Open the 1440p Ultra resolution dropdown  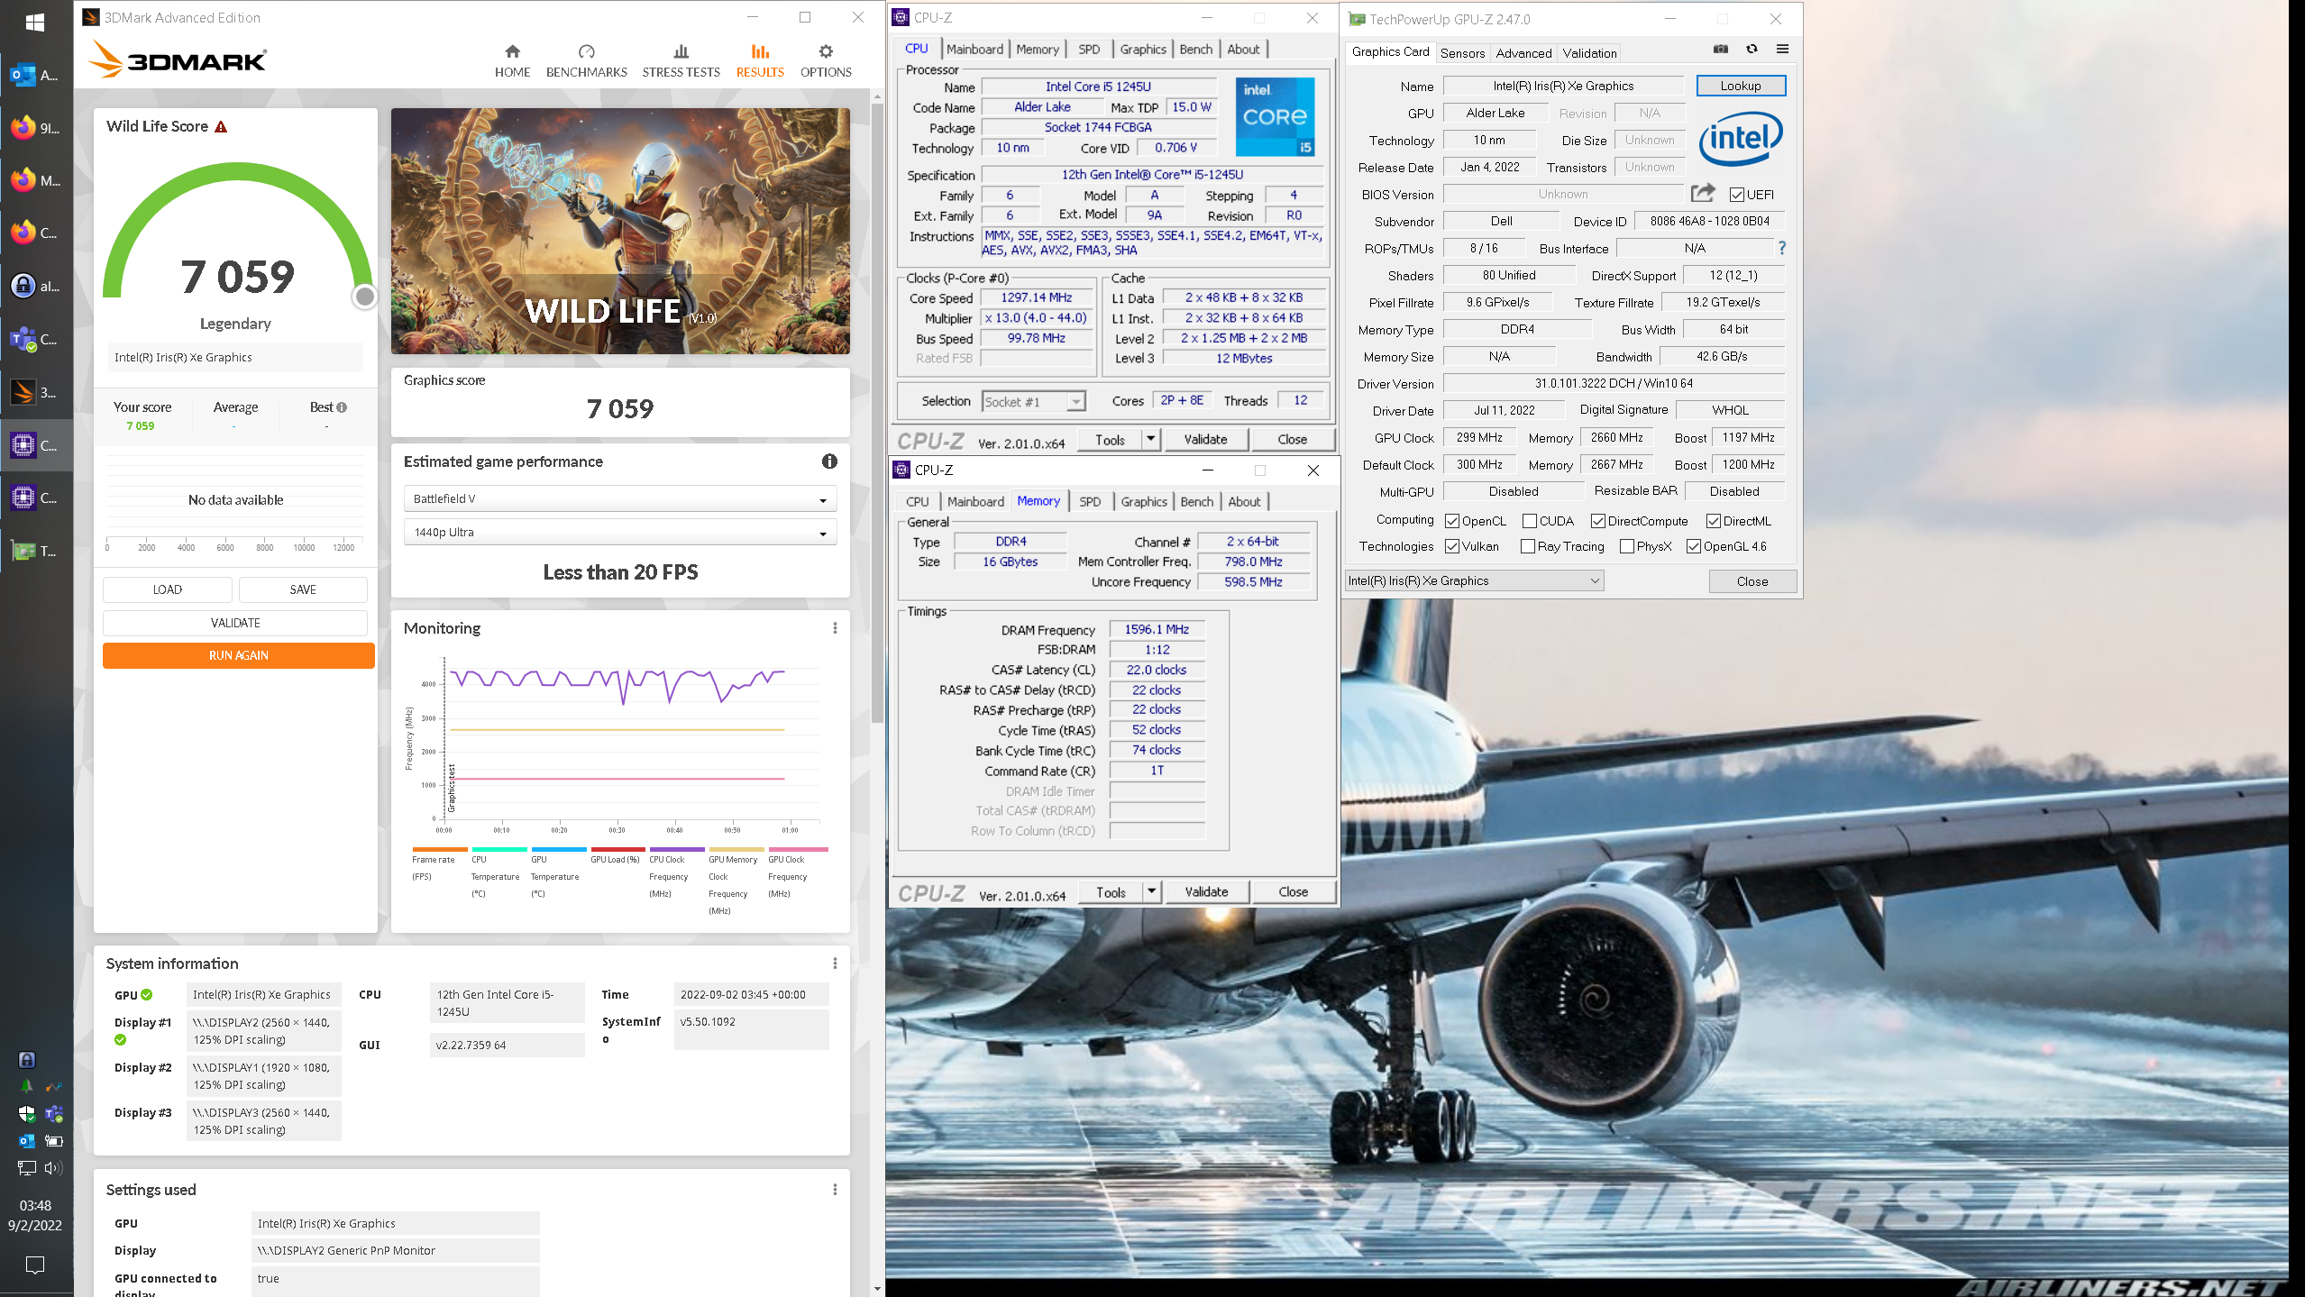click(x=620, y=532)
